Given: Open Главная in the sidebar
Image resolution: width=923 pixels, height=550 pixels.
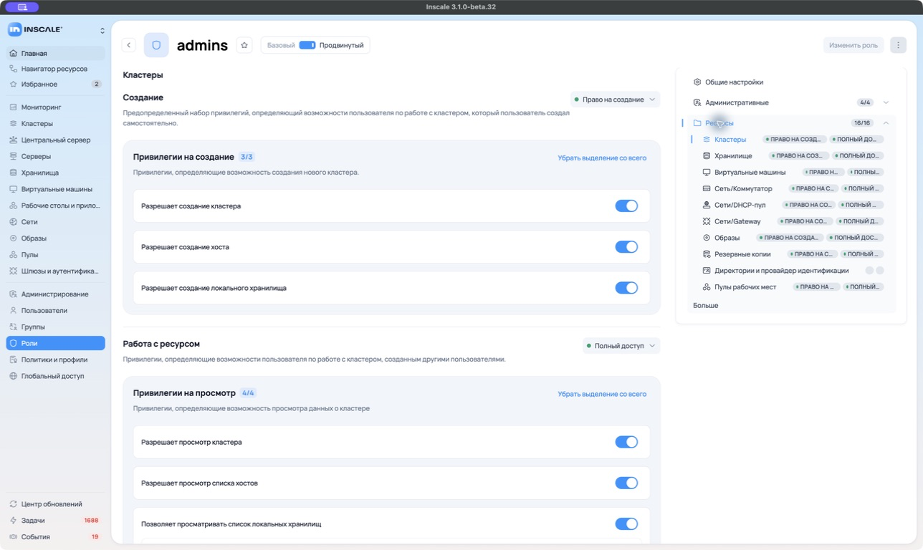Looking at the screenshot, I should pos(56,54).
